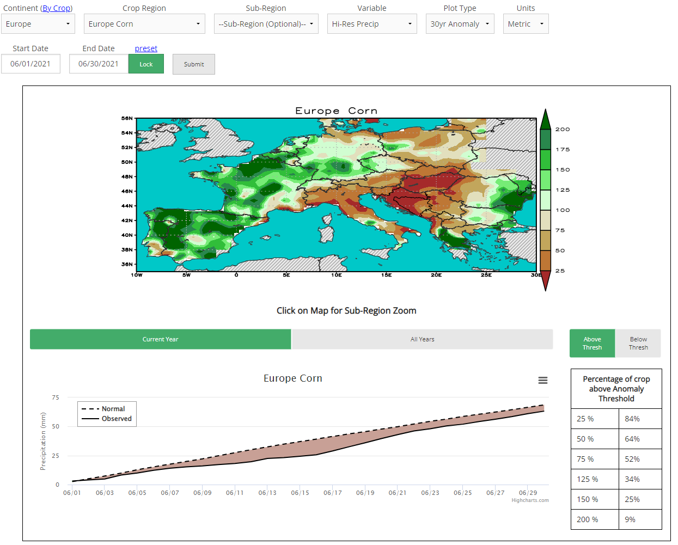Select the Current Year tab
Image resolution: width=678 pixels, height=545 pixels.
tap(160, 339)
